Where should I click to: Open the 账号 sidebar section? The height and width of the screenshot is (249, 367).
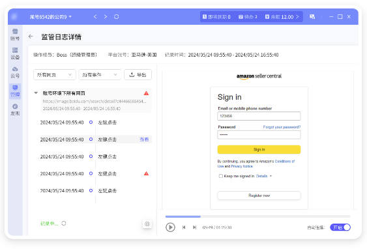(15, 35)
